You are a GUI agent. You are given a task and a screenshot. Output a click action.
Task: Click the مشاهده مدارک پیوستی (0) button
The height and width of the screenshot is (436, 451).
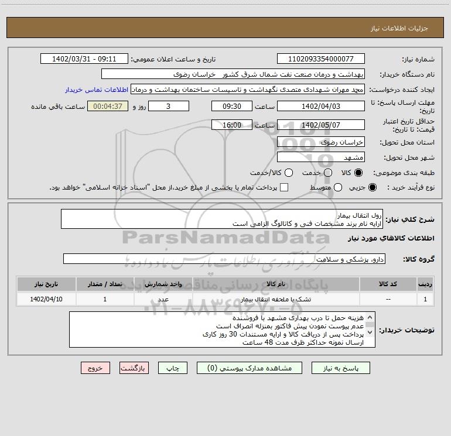[x=250, y=368]
